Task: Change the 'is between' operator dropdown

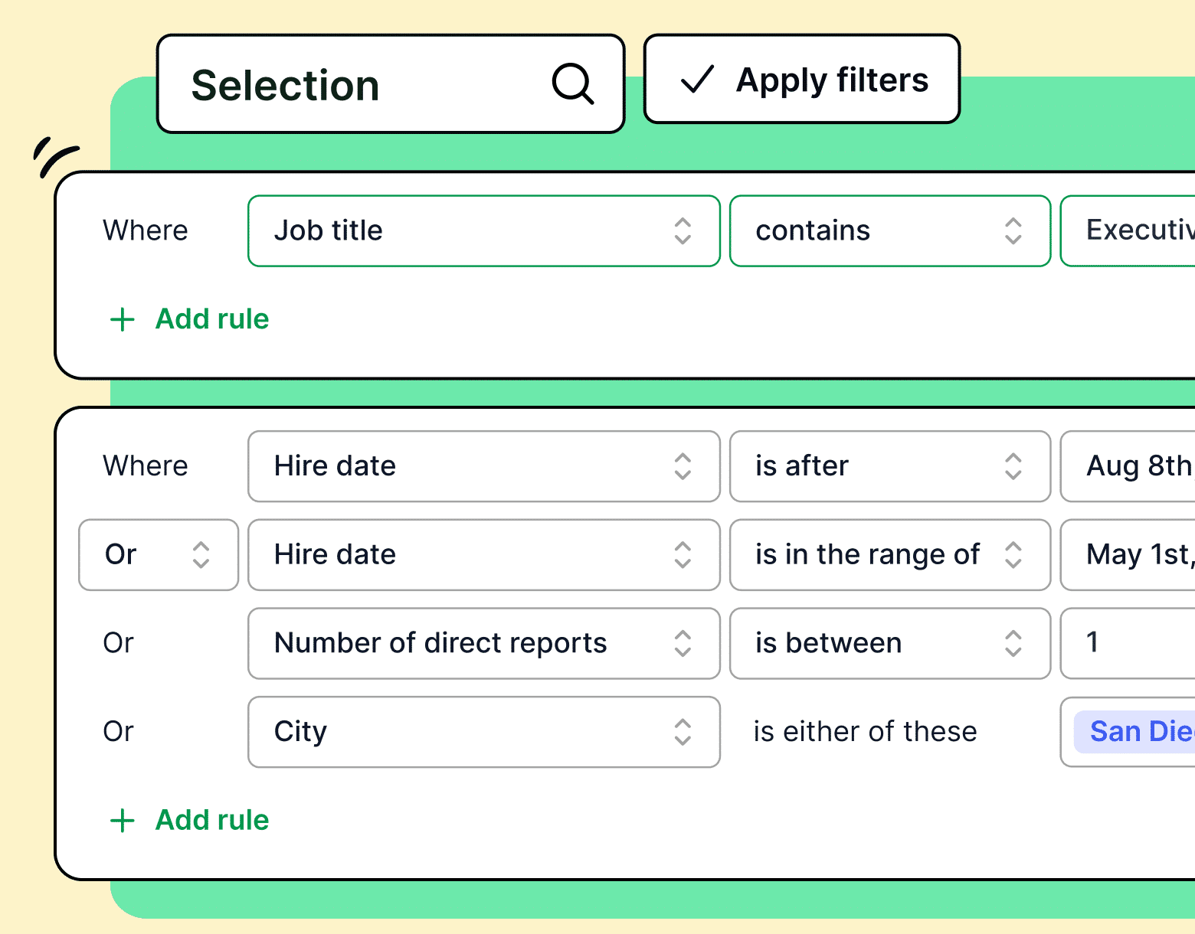Action: click(889, 643)
